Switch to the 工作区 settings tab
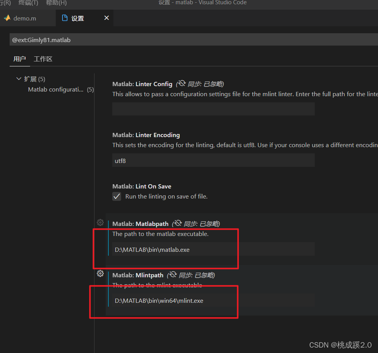 [42, 59]
